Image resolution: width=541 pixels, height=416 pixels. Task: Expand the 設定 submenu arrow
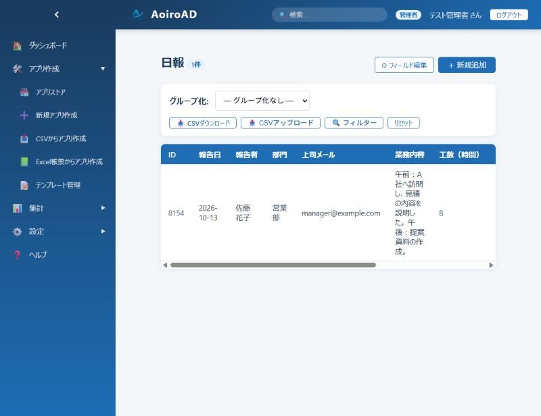[103, 231]
